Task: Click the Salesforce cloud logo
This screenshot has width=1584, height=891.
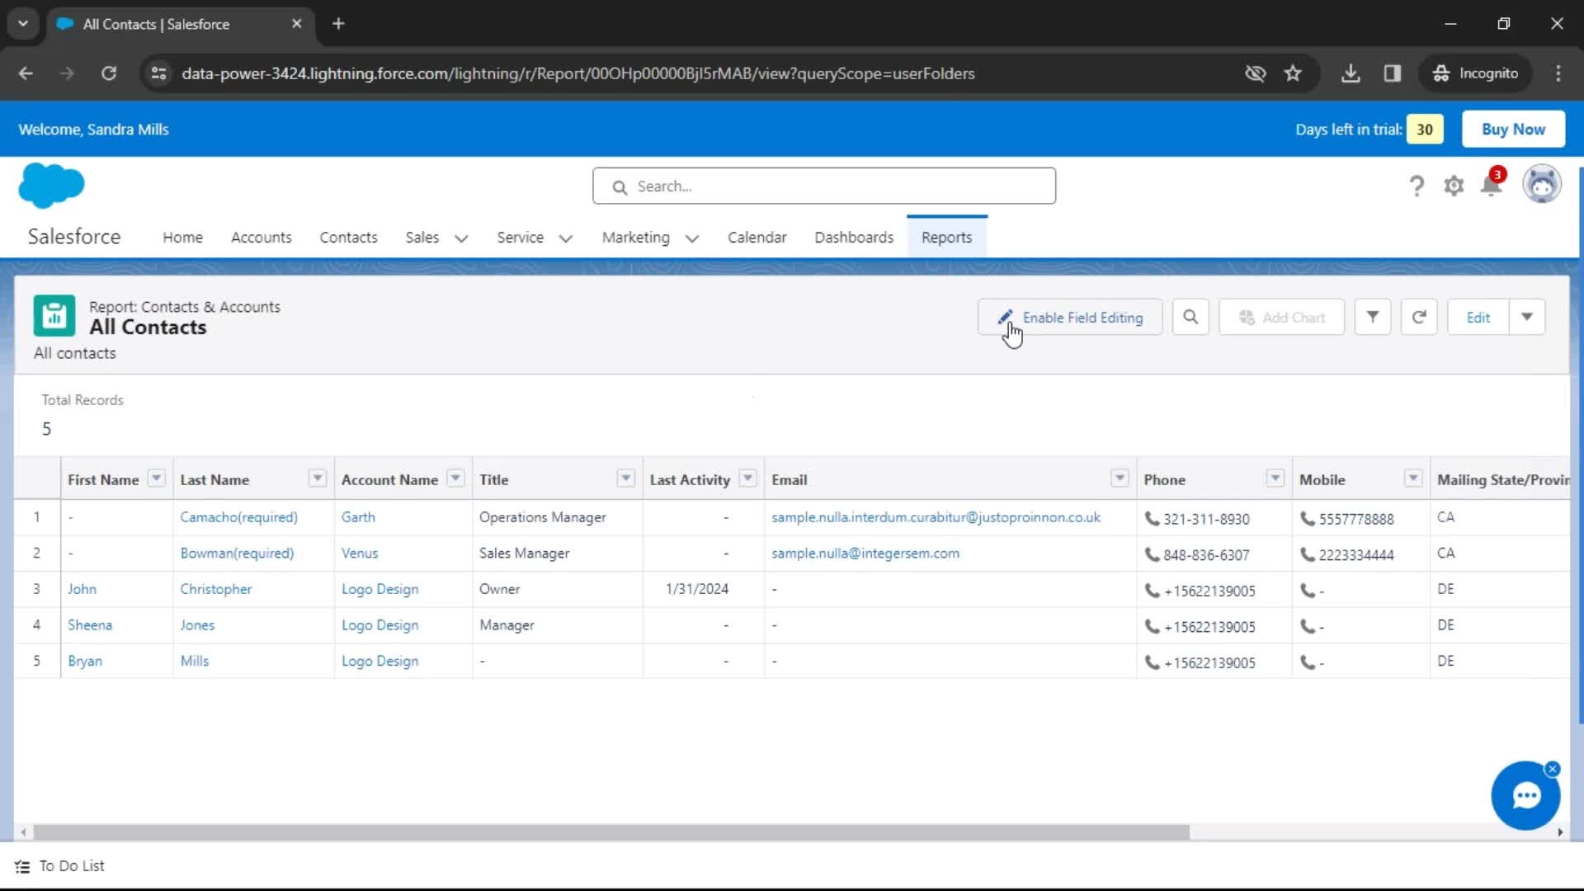Action: (51, 185)
